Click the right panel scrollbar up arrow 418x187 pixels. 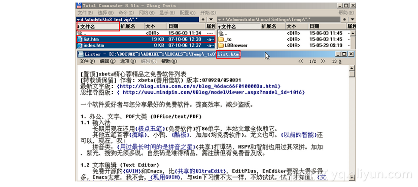(x=353, y=33)
